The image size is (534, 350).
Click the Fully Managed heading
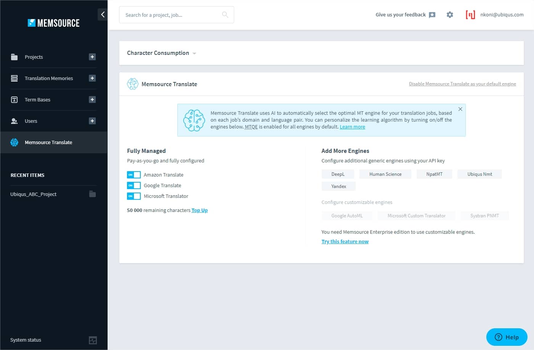pyautogui.click(x=146, y=151)
